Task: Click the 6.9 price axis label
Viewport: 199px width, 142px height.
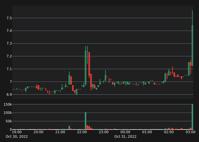Action: click(9, 95)
